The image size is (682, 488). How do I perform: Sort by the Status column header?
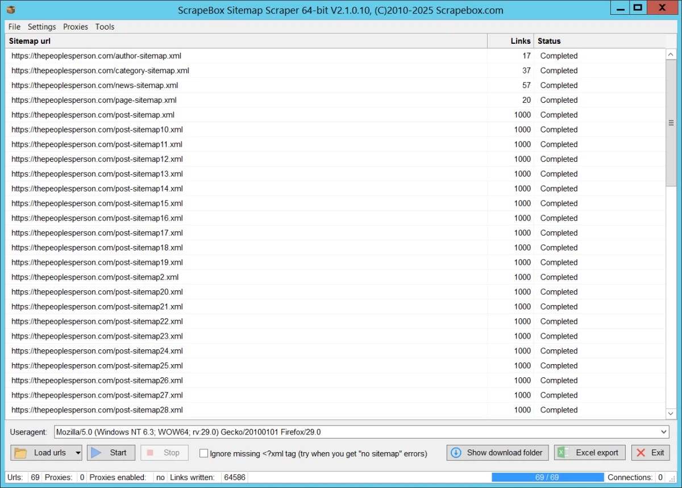(599, 41)
